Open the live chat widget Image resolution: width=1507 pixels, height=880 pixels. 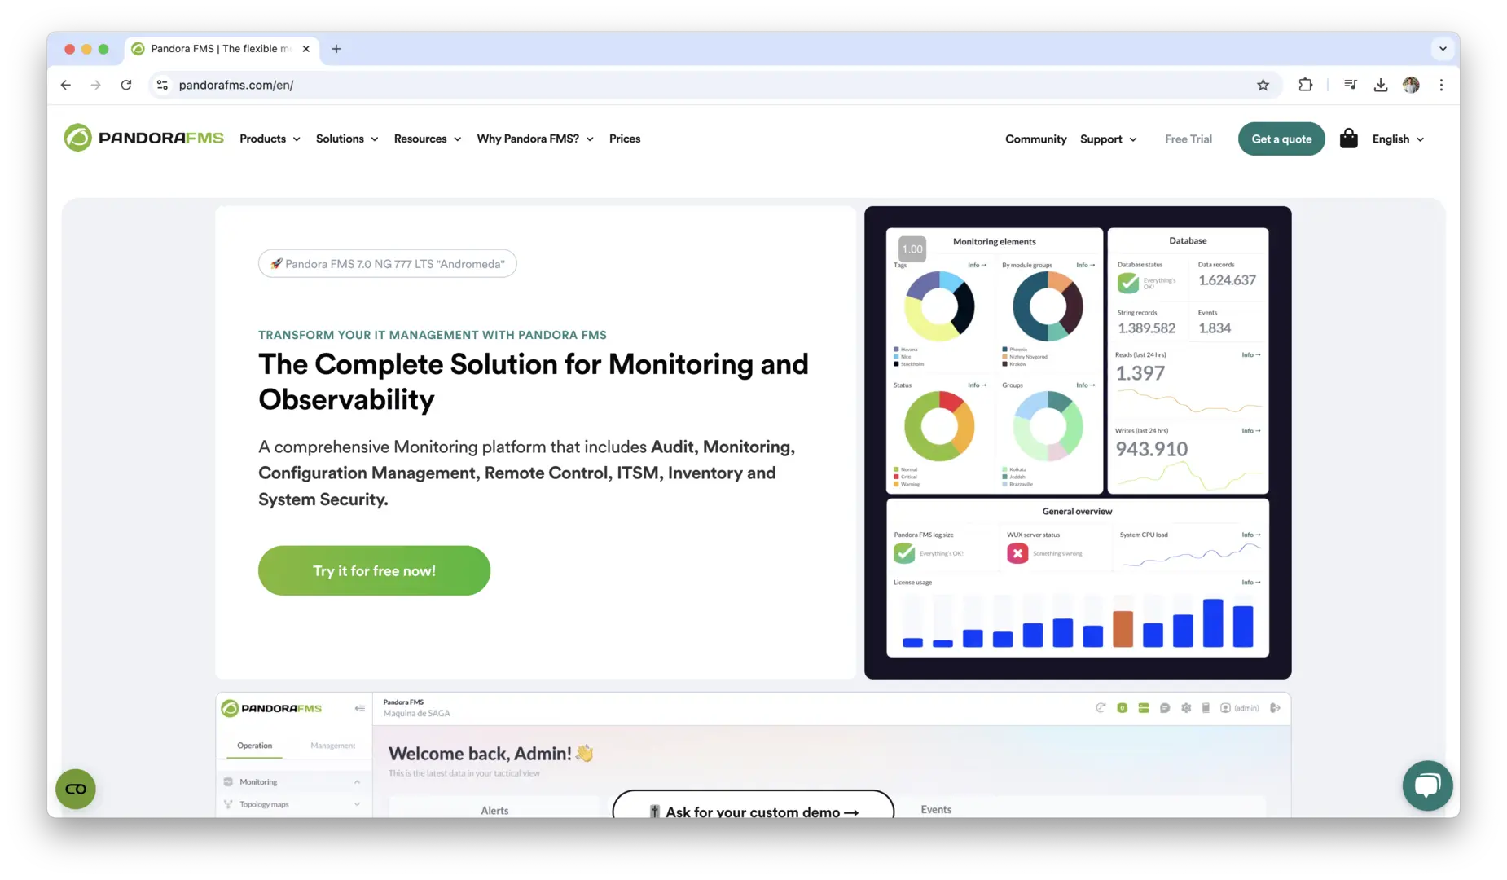[x=1427, y=785]
